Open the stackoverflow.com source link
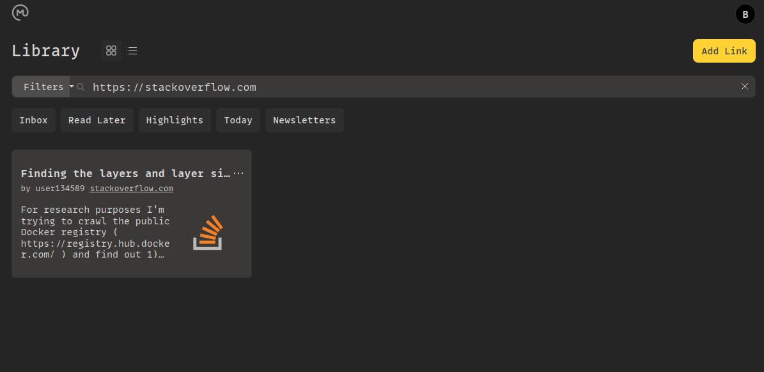764x372 pixels. 131,188
